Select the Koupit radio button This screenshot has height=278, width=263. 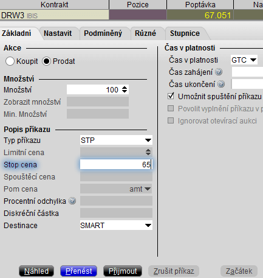pyautogui.click(x=10, y=61)
